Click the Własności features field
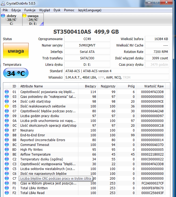 click(x=117, y=78)
